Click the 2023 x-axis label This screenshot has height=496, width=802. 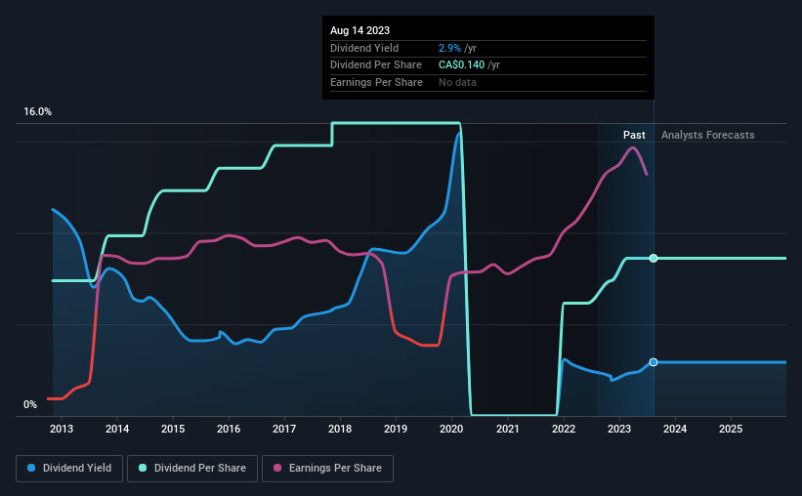pyautogui.click(x=619, y=429)
